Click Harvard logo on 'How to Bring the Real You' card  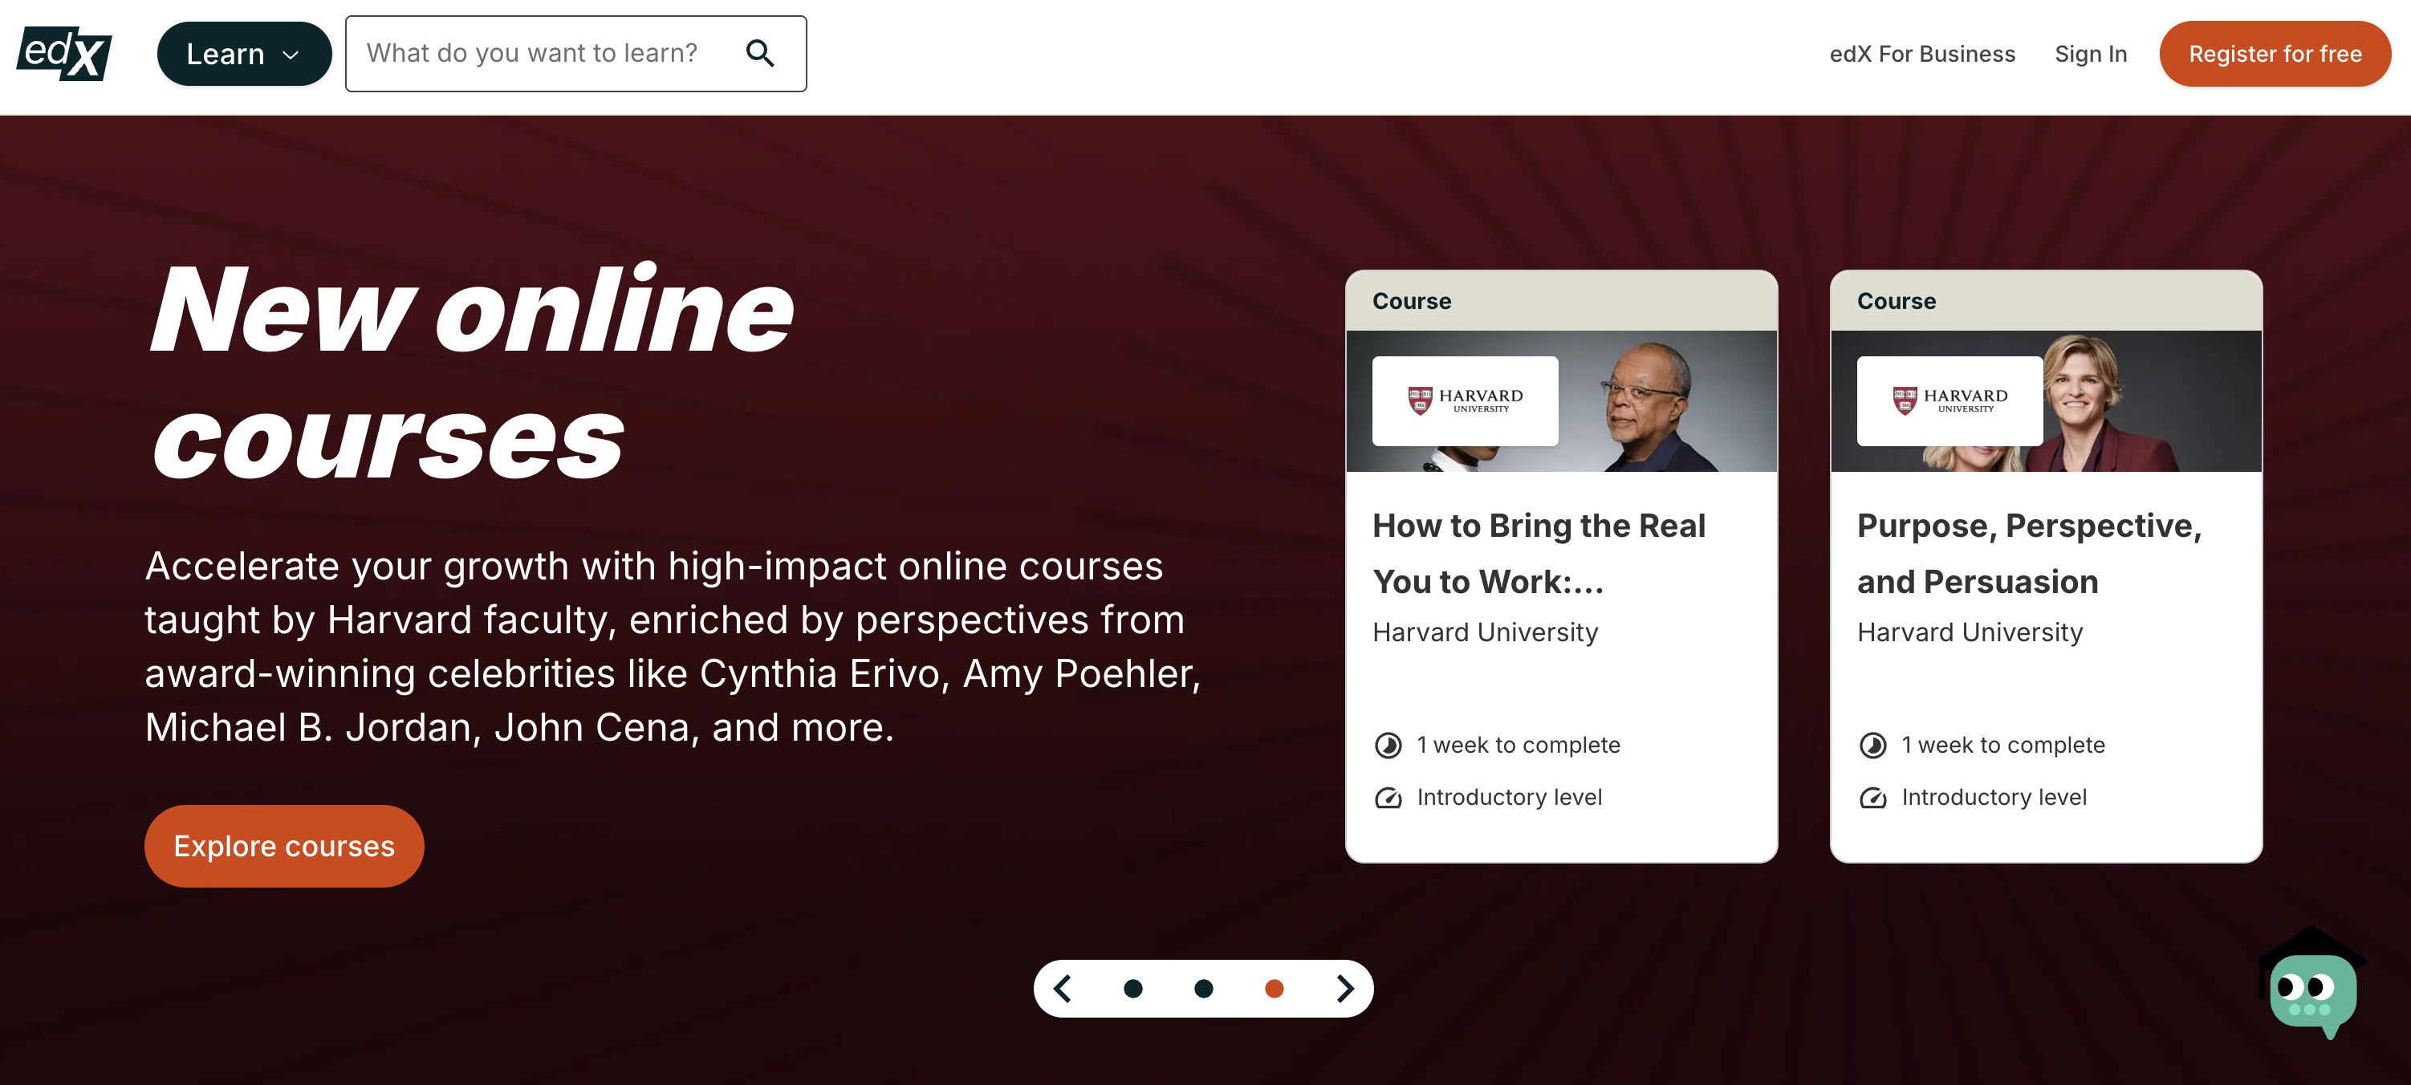tap(1465, 400)
